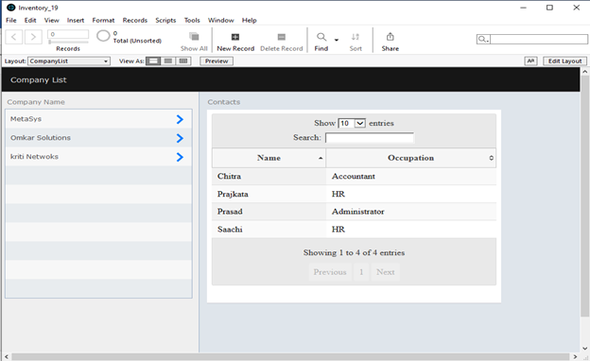Screen dimensions: 590x361
Task: Open the Edit menu
Action: (30, 20)
